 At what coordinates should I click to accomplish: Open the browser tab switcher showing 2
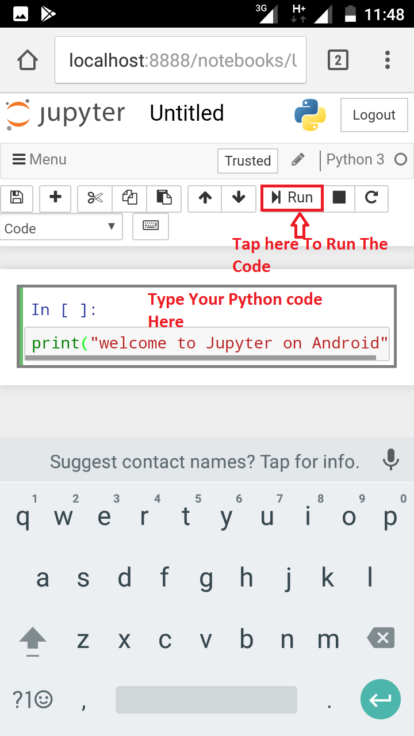pyautogui.click(x=338, y=60)
